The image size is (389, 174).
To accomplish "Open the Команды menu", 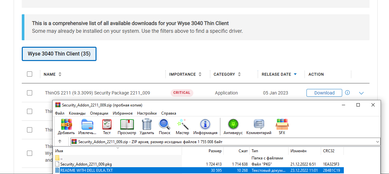I will [x=77, y=113].
